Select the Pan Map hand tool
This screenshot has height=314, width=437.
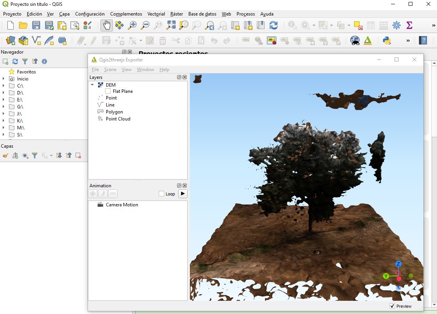(106, 25)
